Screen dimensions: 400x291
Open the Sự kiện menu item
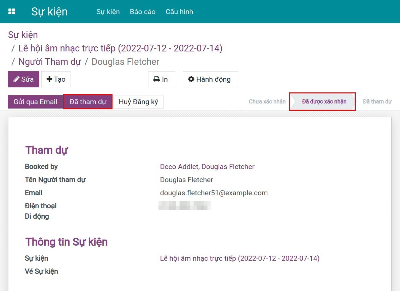tap(108, 12)
